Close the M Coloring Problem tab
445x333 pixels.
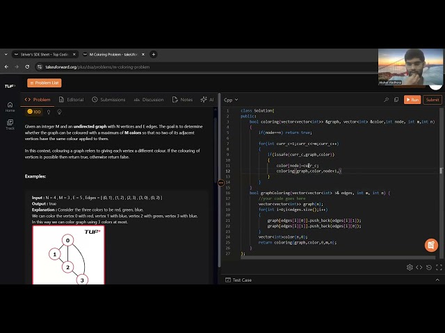pos(143,54)
